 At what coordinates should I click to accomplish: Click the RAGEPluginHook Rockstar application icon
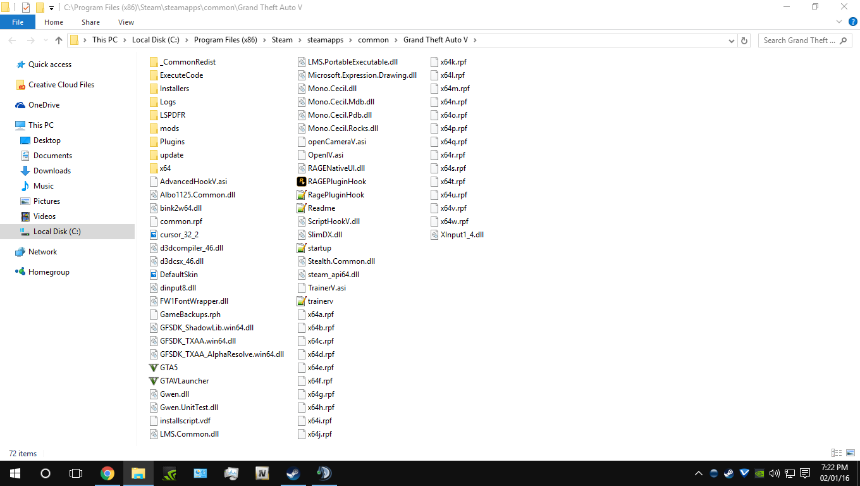302,182
